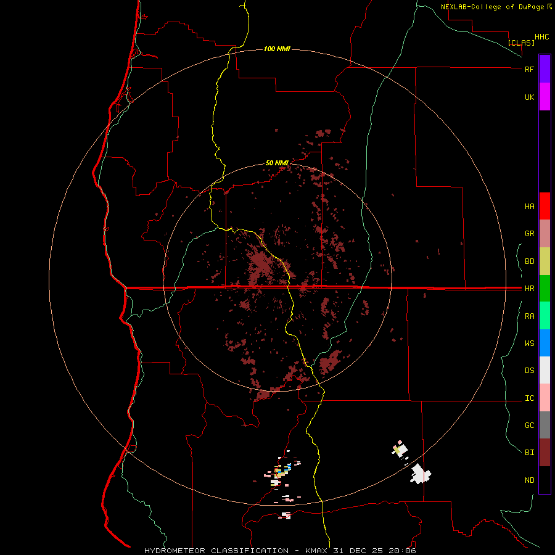Image resolution: width=555 pixels, height=555 pixels.
Task: Click the 'DS' legend label
Action: [529, 371]
